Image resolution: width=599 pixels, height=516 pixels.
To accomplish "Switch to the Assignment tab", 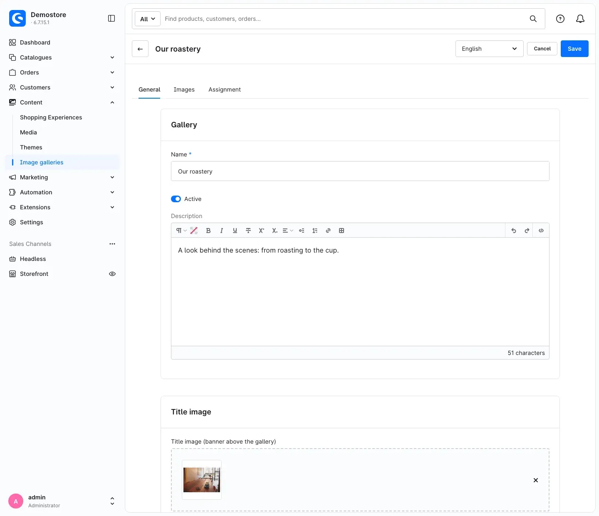I will click(225, 89).
